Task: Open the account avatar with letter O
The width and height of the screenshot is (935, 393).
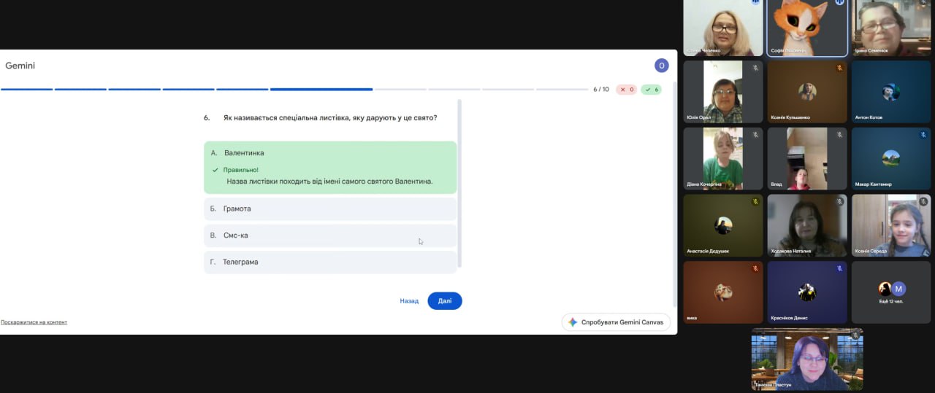Action: point(661,66)
